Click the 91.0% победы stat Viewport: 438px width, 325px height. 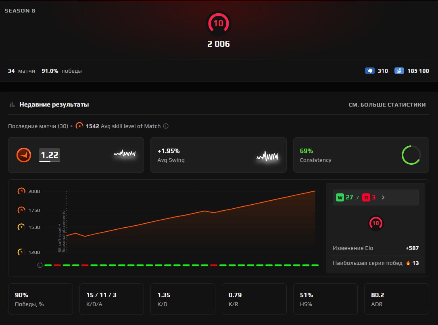click(x=62, y=71)
